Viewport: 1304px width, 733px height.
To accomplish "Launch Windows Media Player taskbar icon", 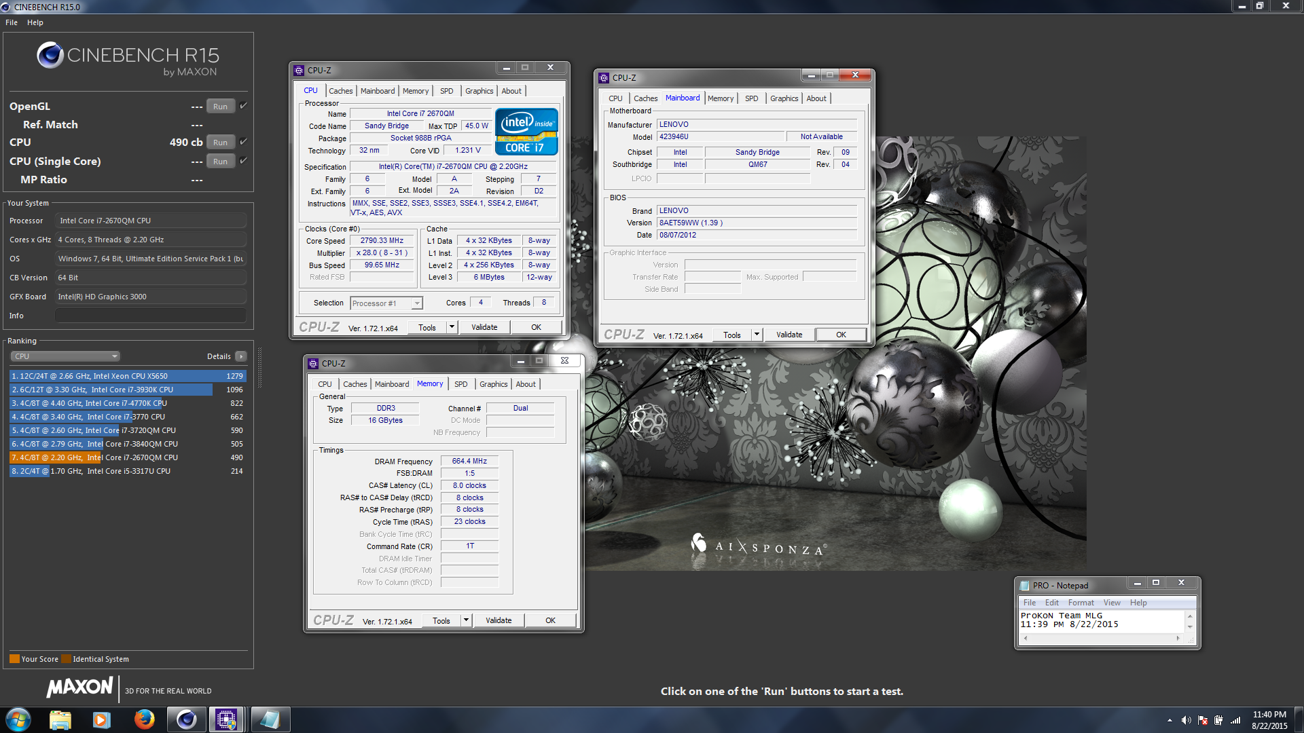I will [102, 719].
